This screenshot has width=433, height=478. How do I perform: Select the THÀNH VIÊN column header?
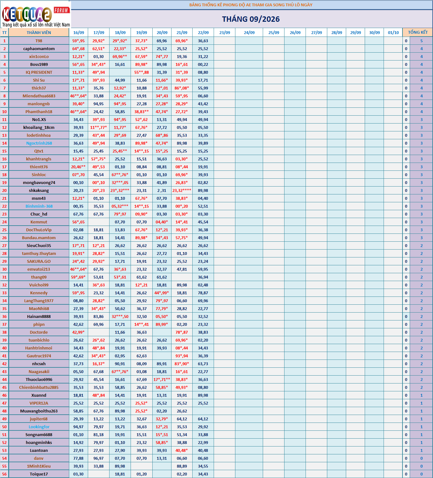[x=39, y=32]
